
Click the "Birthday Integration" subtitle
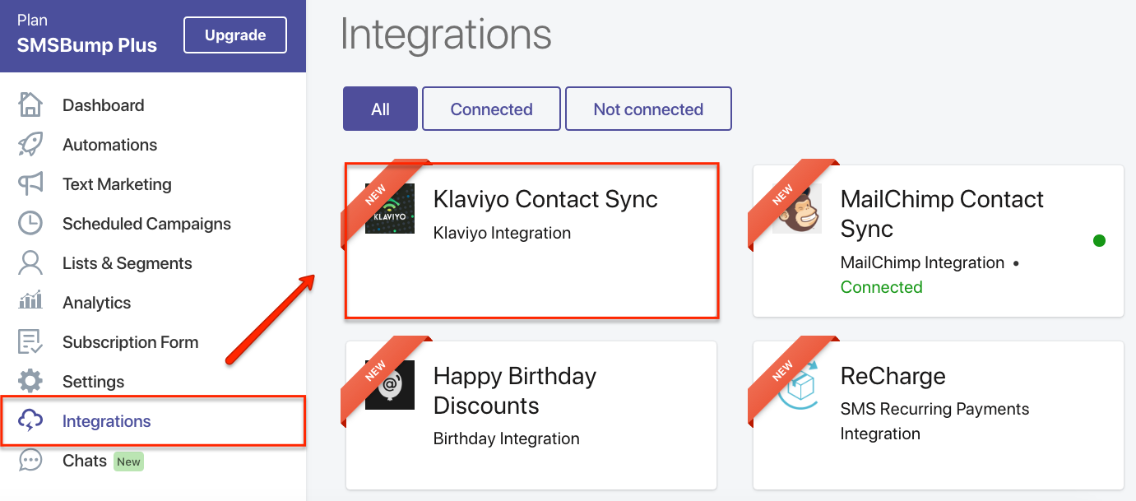point(506,438)
